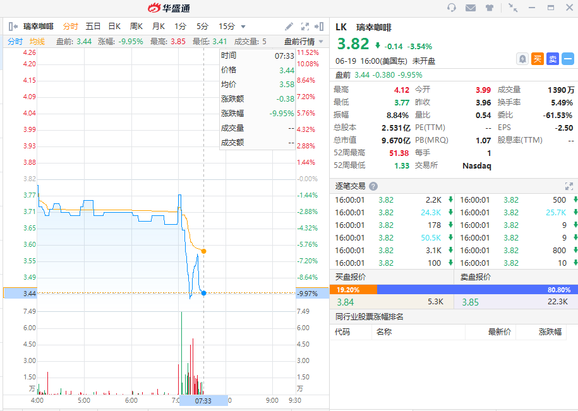Click the trade row with 50.5K volume
Viewport: 578px width, 411px height.
tap(392, 238)
